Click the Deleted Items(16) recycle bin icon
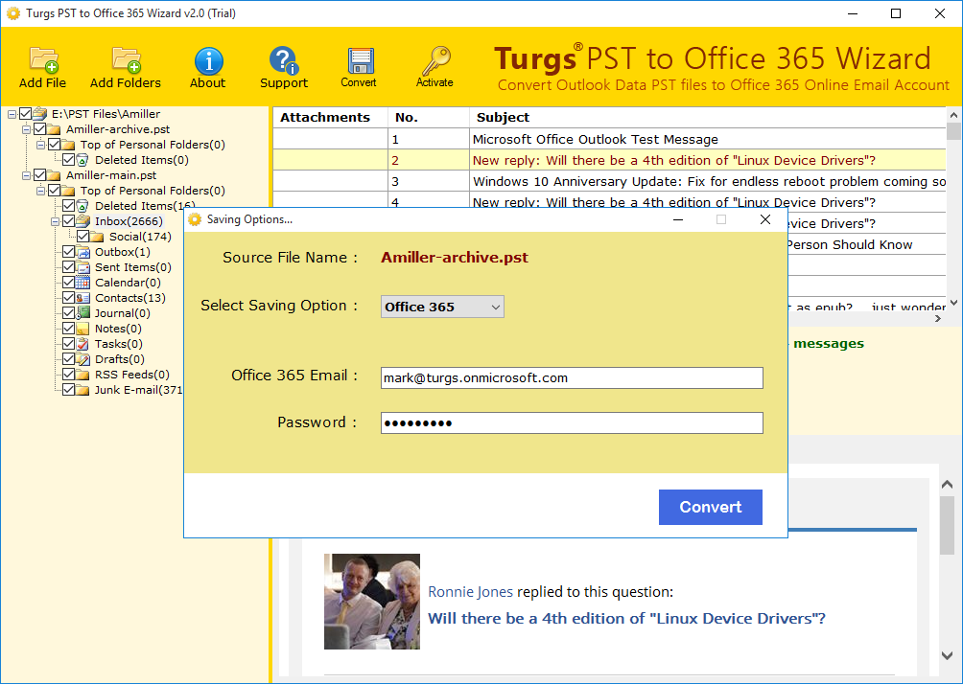Viewport: 963px width, 684px height. (x=82, y=206)
